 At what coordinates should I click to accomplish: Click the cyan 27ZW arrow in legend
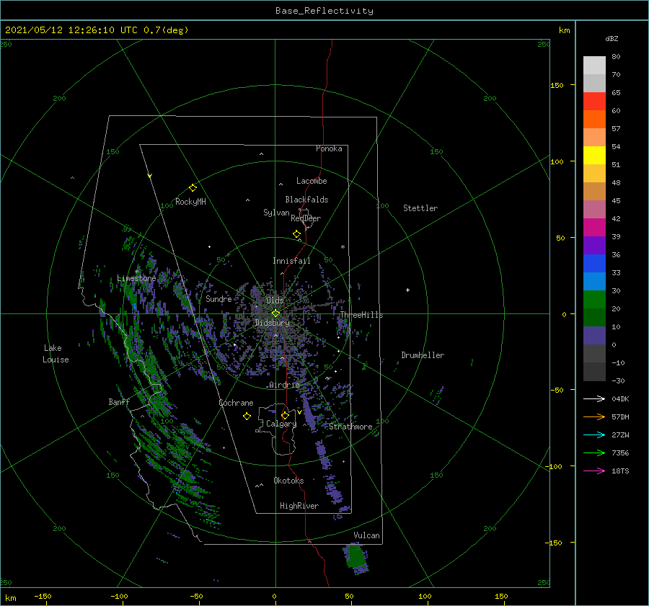[594, 435]
